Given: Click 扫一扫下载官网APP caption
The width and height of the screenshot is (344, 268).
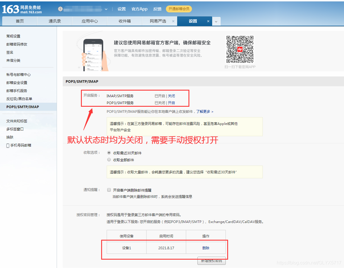Looking at the screenshot, I should (x=240, y=67).
